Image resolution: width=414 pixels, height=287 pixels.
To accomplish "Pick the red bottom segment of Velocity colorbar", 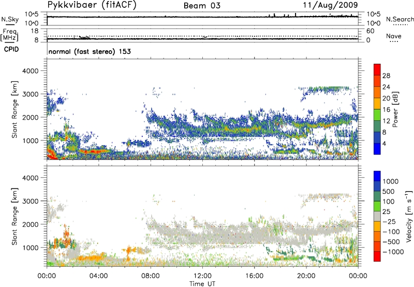I will click(377, 256).
